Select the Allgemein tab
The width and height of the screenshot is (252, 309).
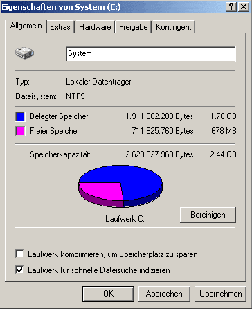click(26, 26)
